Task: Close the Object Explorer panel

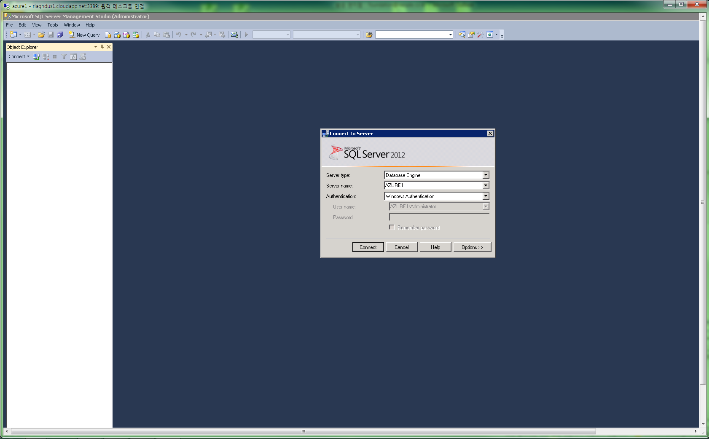Action: (109, 47)
